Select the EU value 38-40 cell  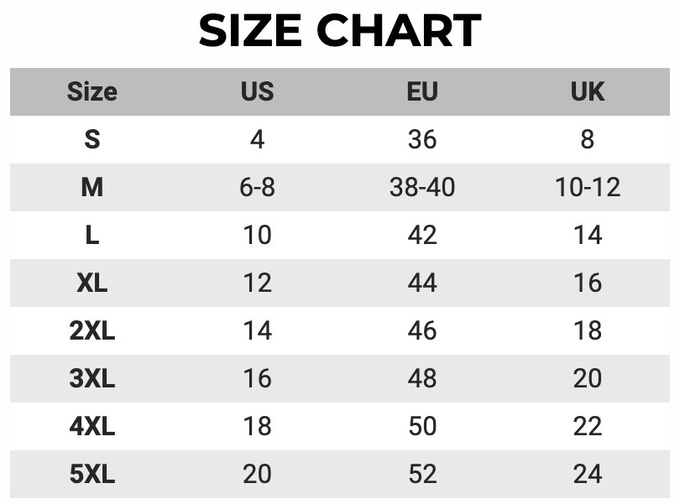(421, 187)
